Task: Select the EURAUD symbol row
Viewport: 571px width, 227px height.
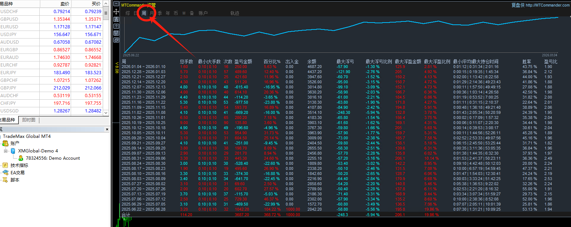Action: click(x=51, y=57)
